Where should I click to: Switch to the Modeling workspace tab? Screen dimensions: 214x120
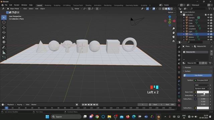(48, 5)
